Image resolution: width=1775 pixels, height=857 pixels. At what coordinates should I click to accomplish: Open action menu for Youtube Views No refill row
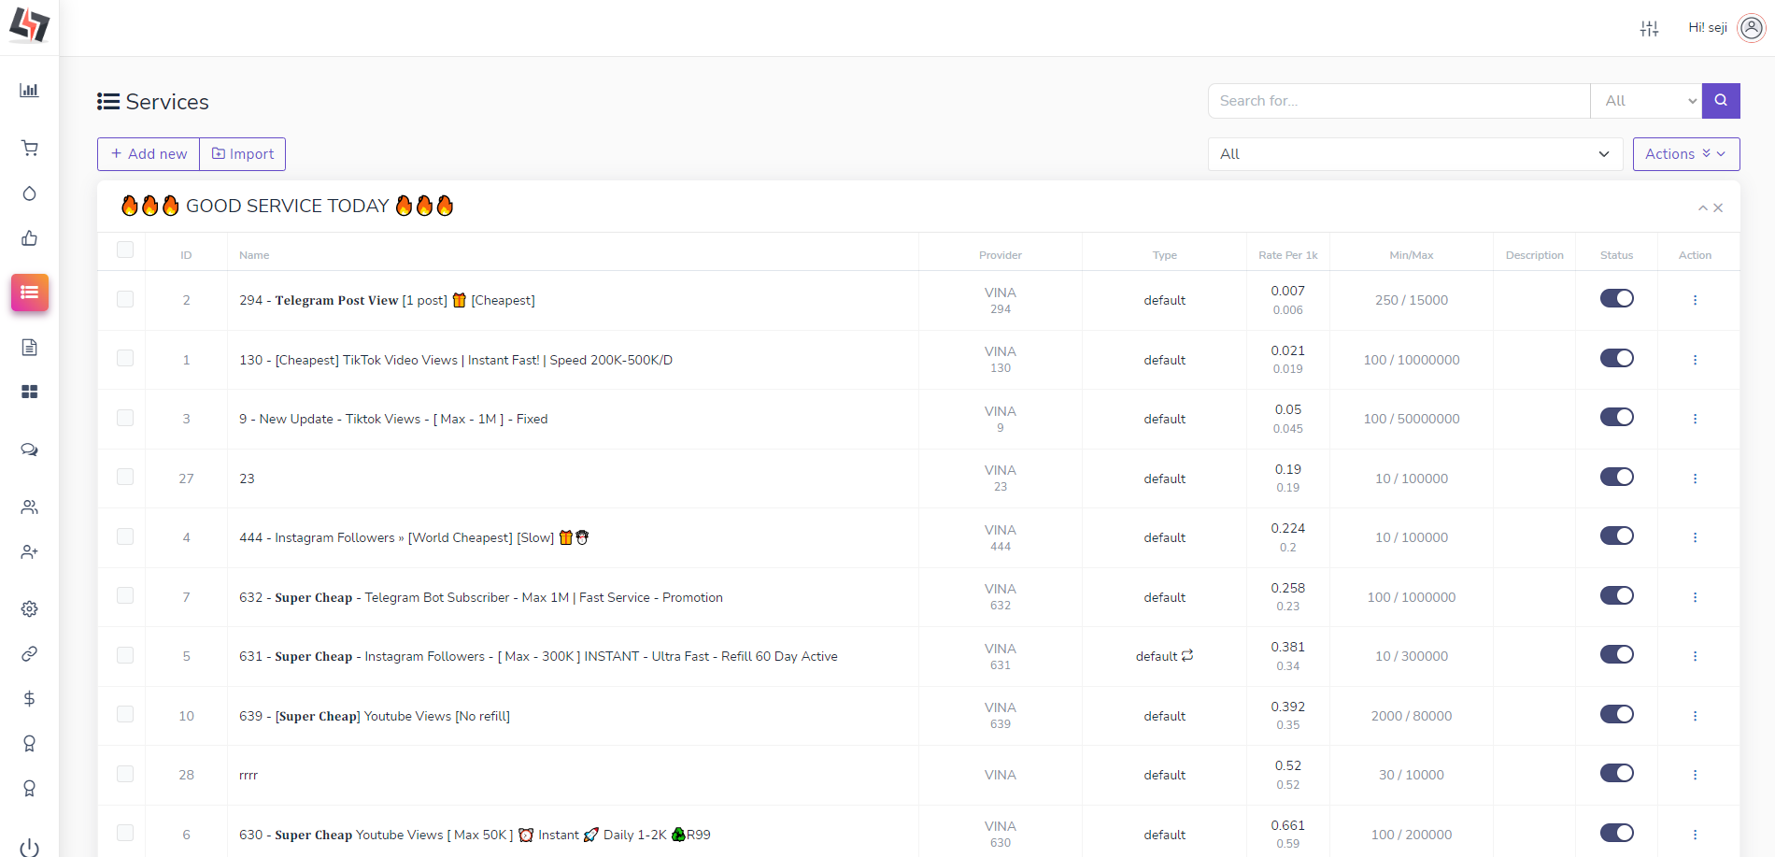[1695, 716]
